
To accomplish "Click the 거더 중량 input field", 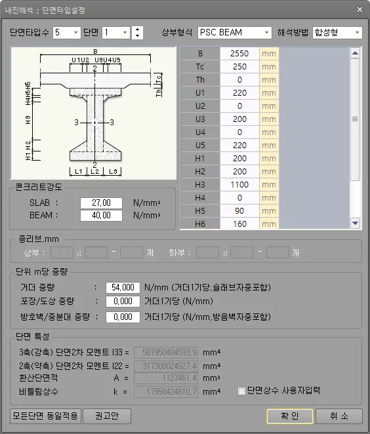I will (x=123, y=287).
